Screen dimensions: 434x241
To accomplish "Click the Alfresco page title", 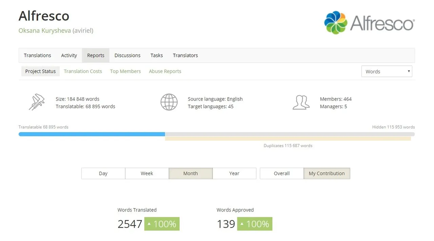I will pos(44,16).
